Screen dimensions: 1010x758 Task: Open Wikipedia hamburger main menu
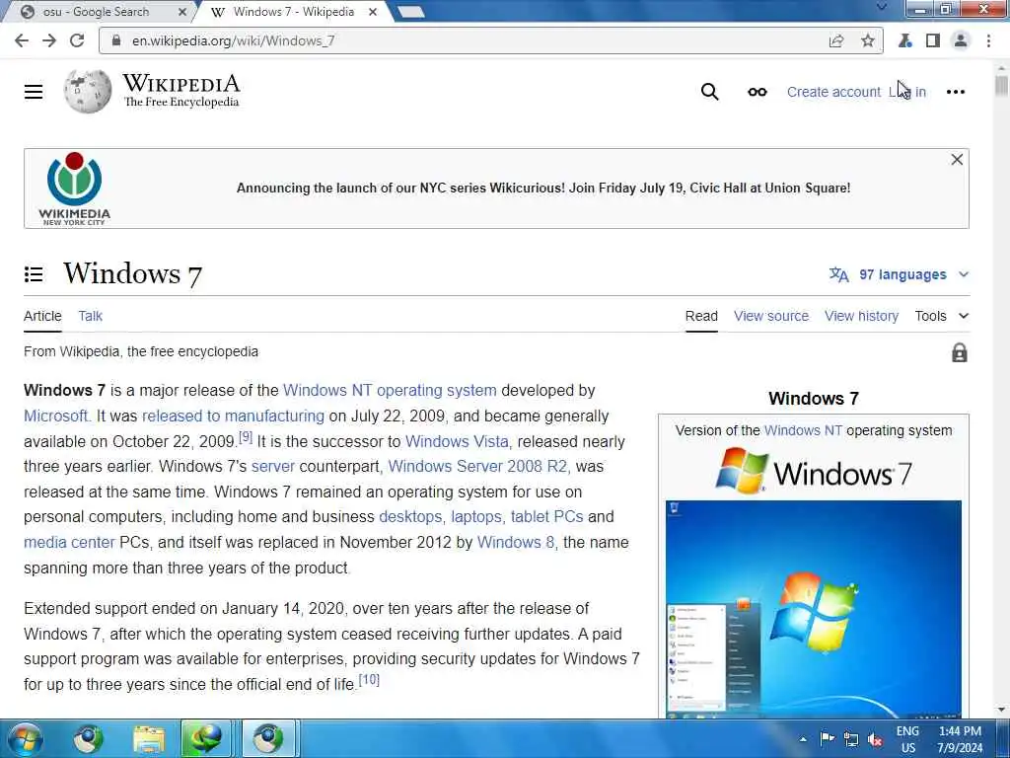[x=34, y=92]
